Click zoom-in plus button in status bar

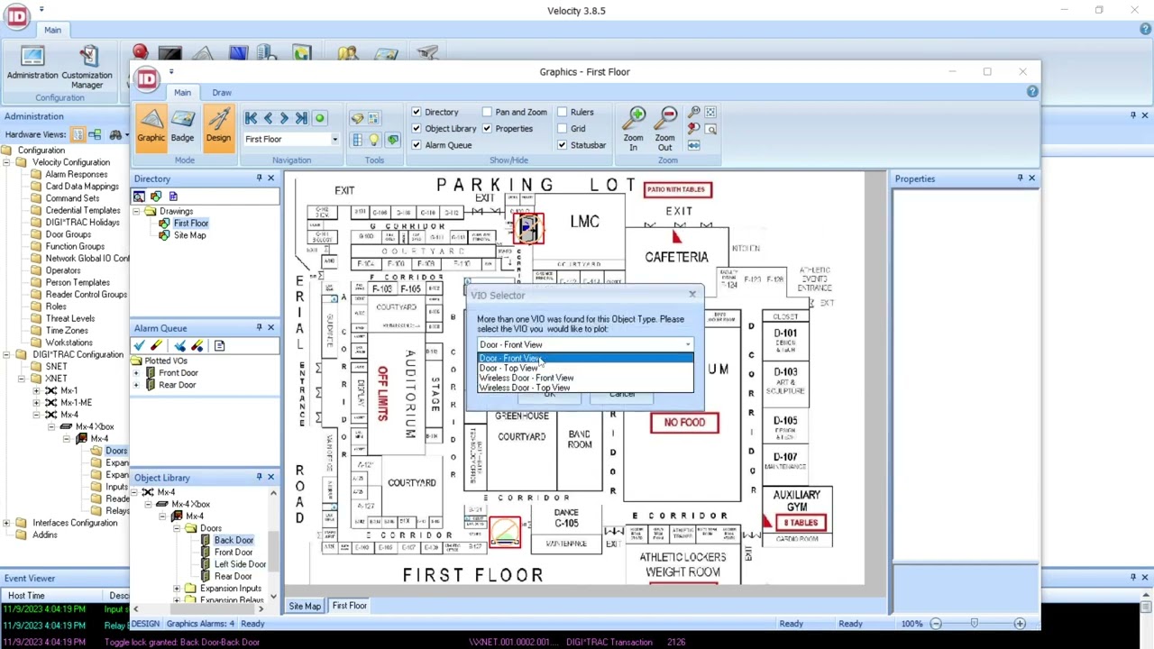pyautogui.click(x=1020, y=624)
